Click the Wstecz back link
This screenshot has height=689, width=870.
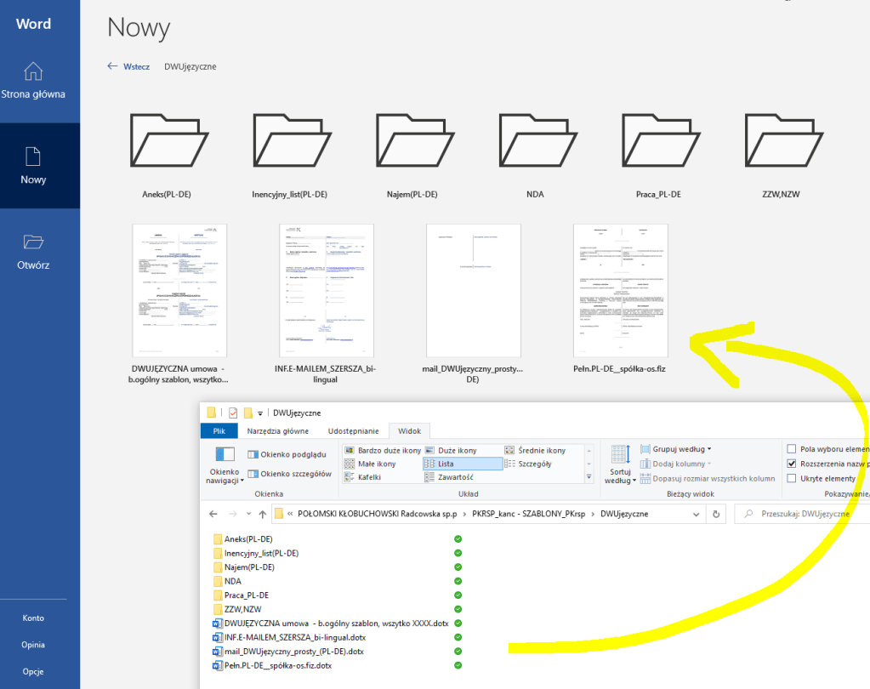tap(128, 66)
